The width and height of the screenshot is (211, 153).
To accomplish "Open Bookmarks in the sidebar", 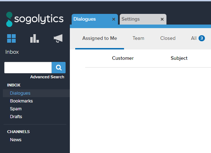I will tap(21, 101).
